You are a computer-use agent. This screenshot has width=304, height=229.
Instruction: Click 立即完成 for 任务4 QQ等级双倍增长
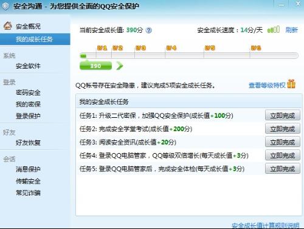click(283, 156)
